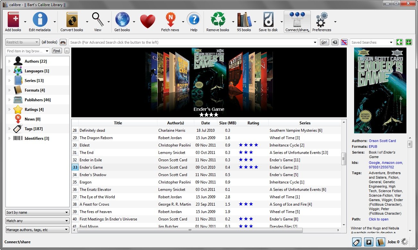Click the binoculars advanced search icon

click(63, 42)
